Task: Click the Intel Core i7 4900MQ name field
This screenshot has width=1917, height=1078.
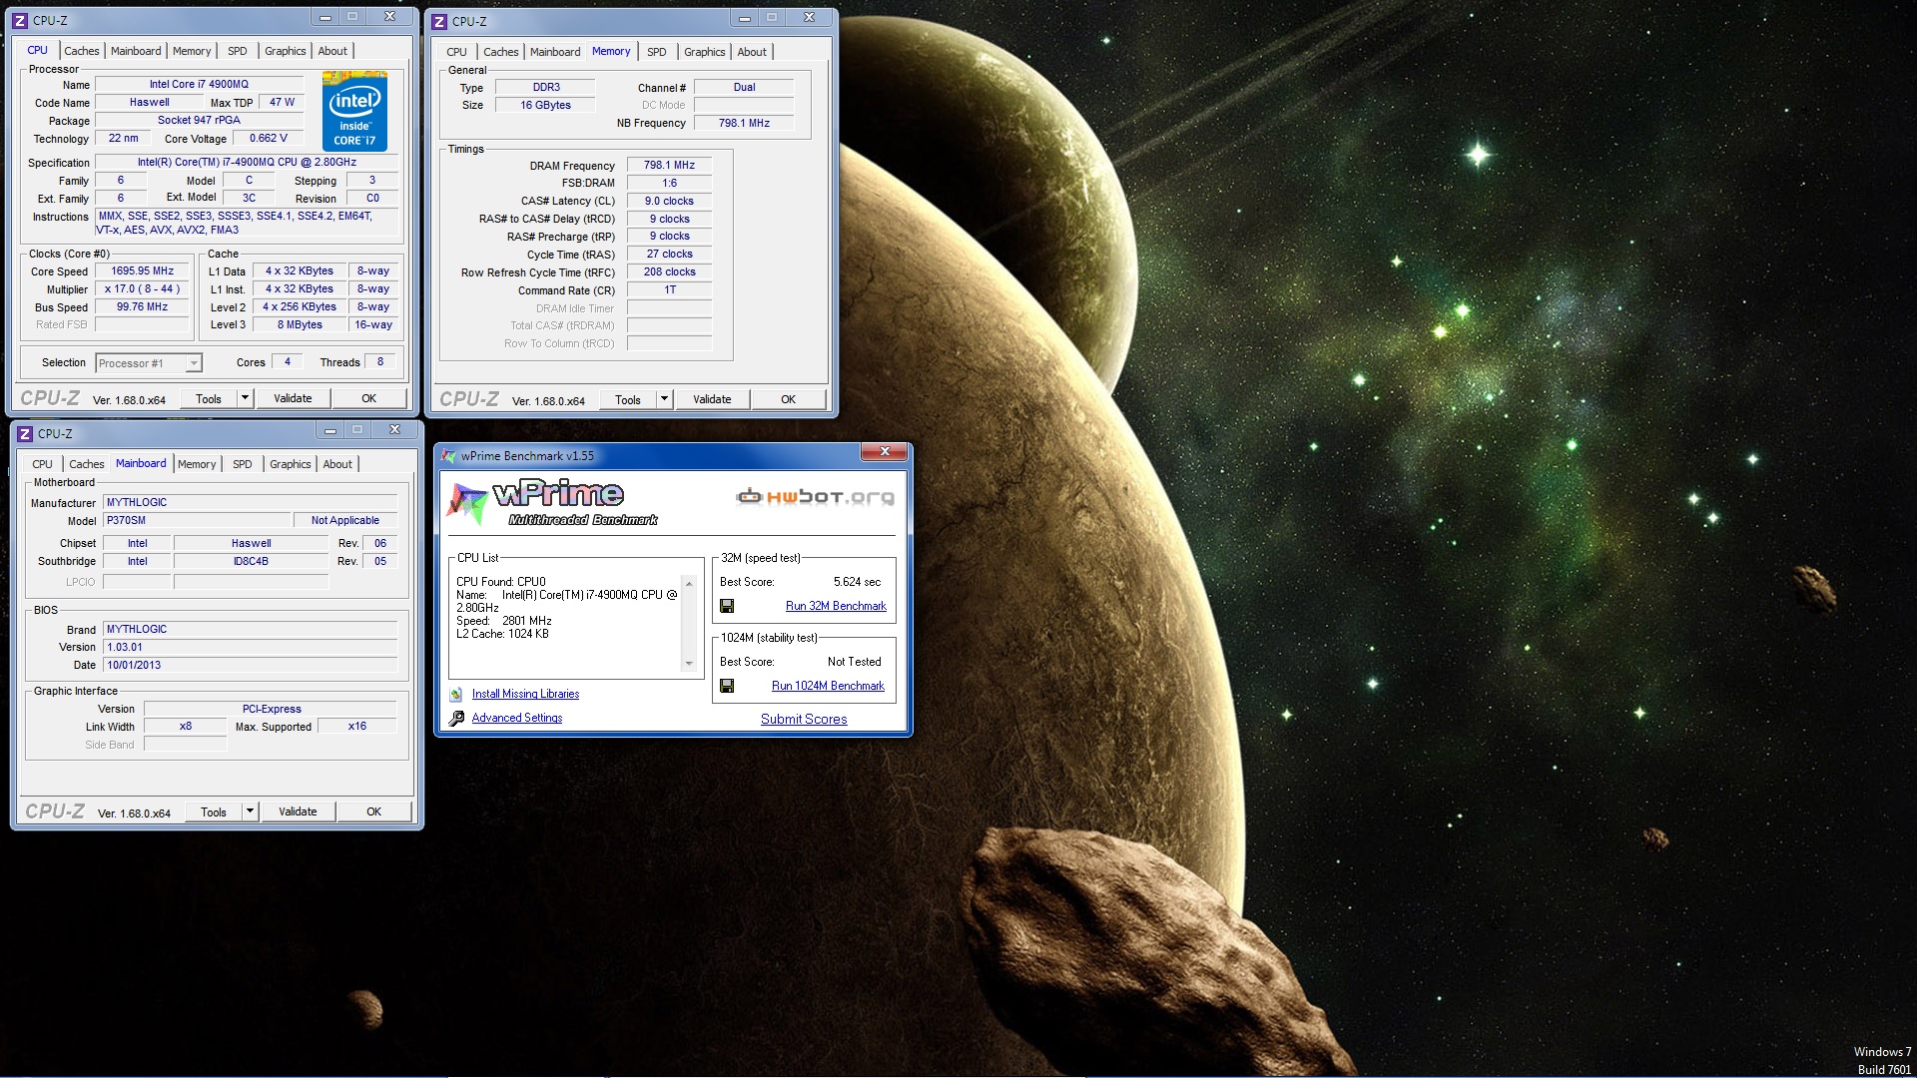Action: pyautogui.click(x=200, y=84)
